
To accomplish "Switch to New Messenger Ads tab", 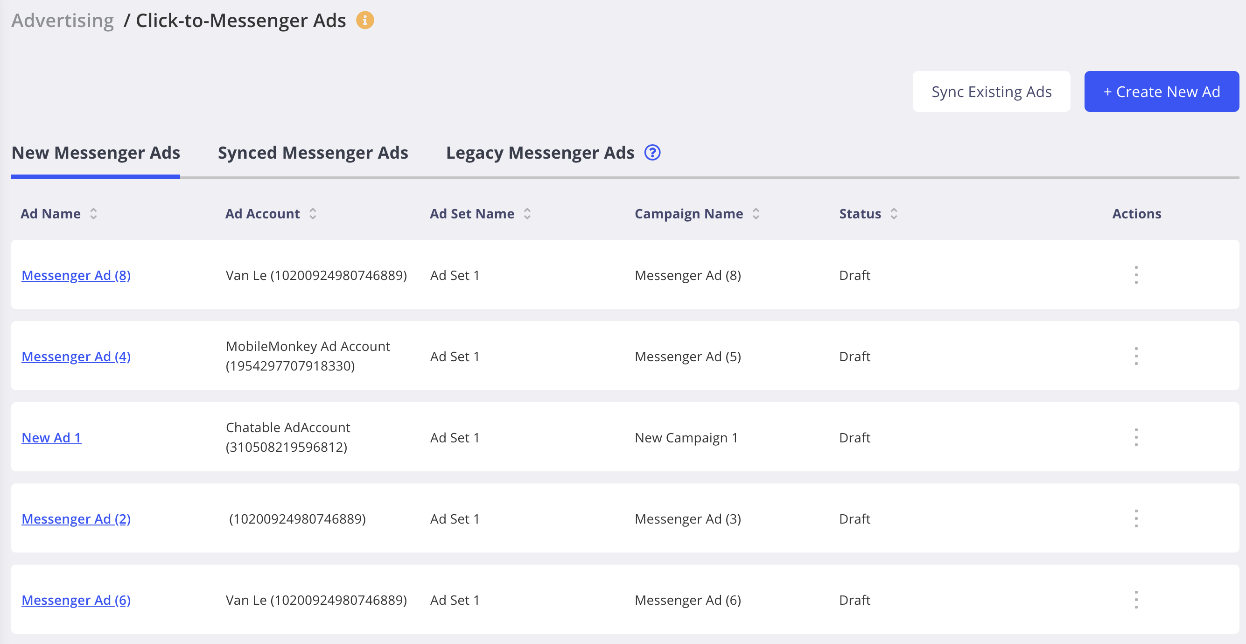I will (96, 153).
